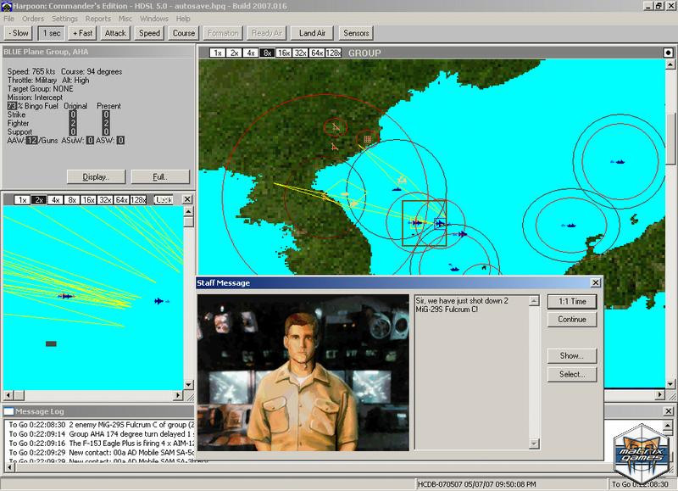Click the 1:1 Time button in Staff Message
This screenshot has width=678, height=491.
pos(572,302)
